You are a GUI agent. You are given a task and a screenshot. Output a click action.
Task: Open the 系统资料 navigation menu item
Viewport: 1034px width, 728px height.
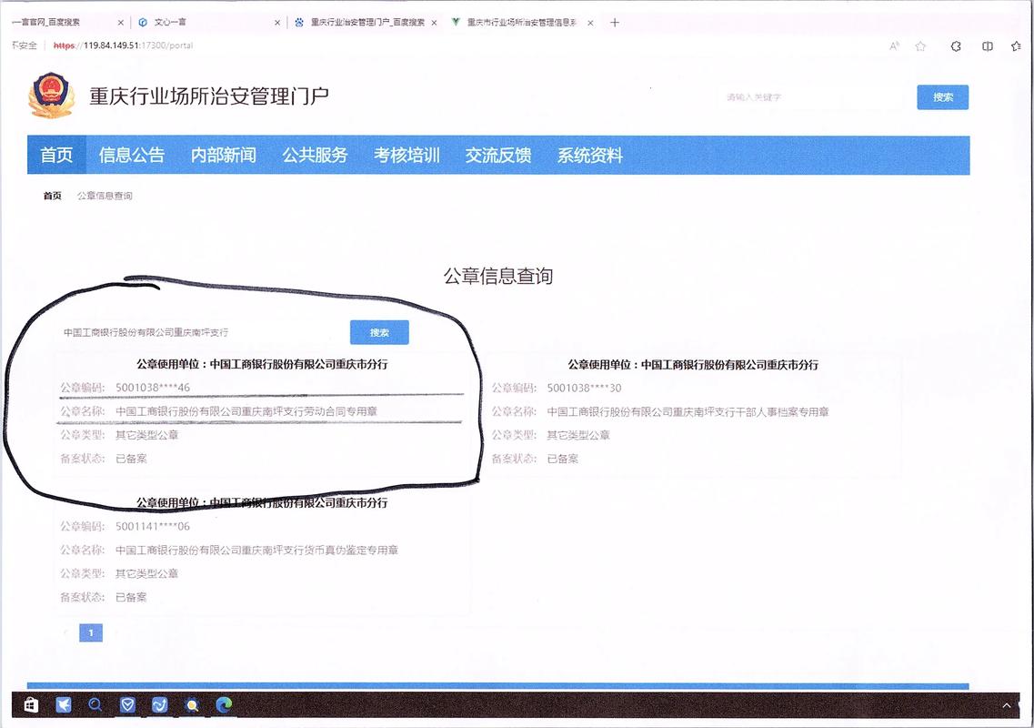[591, 155]
